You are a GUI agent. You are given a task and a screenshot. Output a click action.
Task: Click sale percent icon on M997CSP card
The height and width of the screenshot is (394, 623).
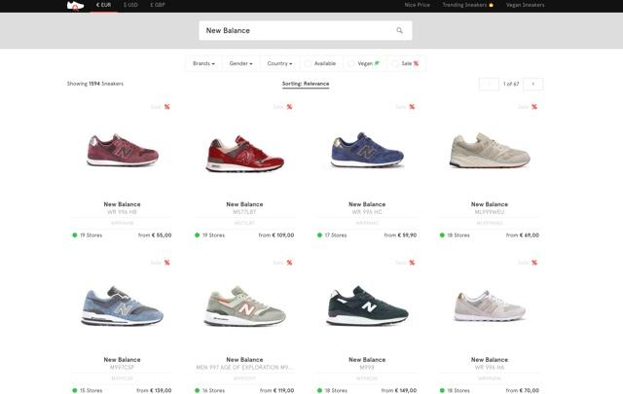point(167,262)
